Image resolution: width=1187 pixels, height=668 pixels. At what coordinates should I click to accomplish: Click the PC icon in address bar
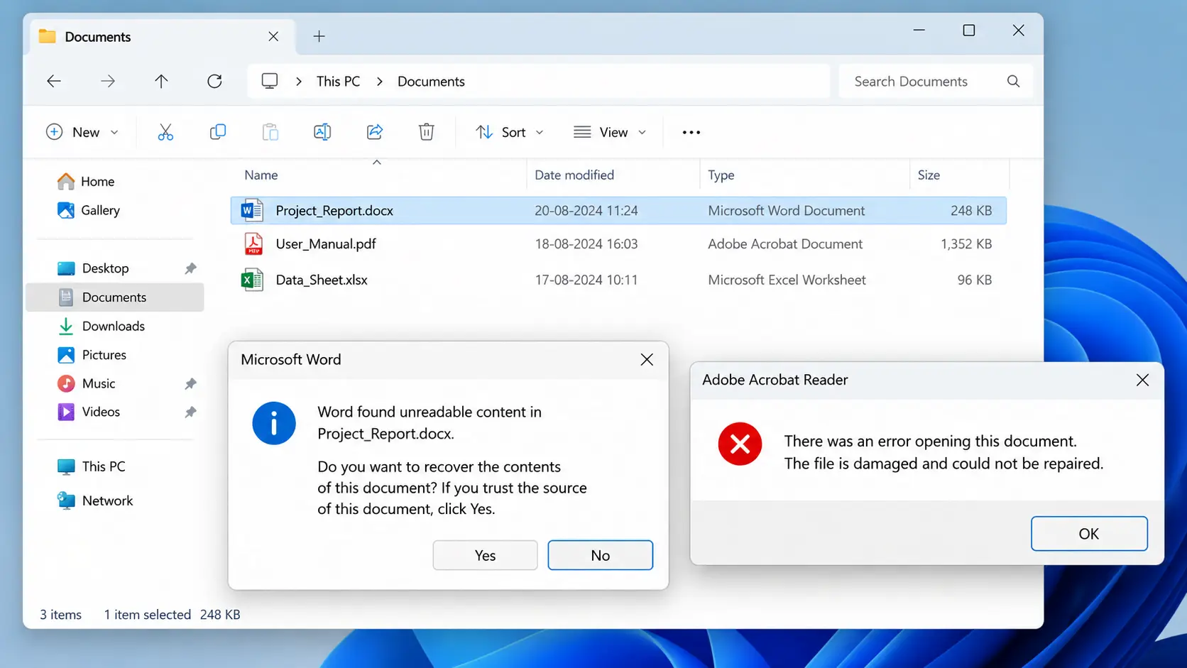pos(270,81)
